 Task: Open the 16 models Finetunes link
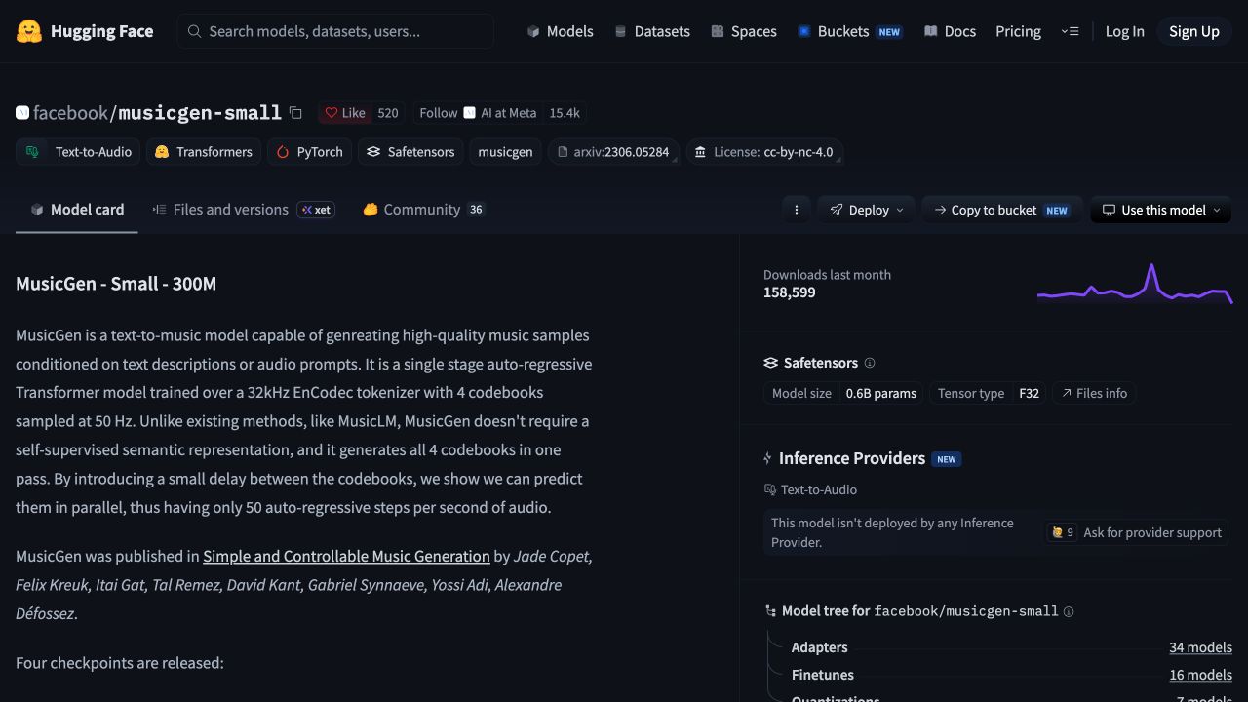click(x=1200, y=675)
